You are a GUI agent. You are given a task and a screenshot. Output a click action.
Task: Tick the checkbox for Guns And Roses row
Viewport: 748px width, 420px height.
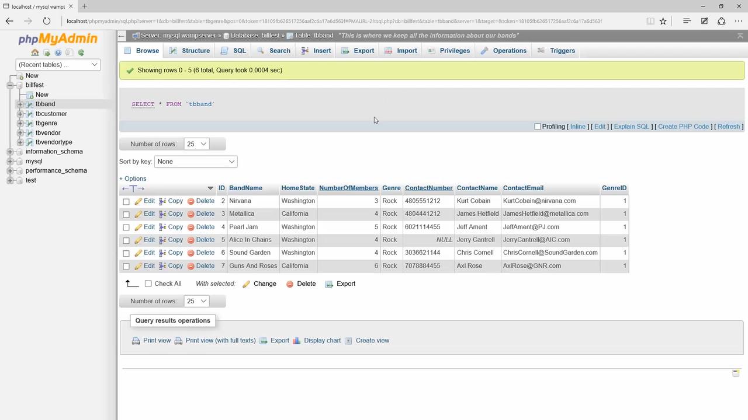click(126, 266)
